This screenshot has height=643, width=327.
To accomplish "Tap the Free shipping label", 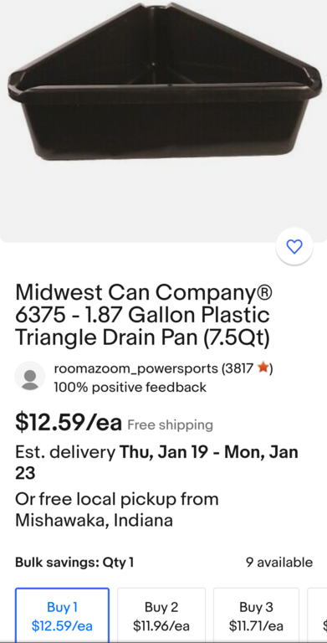I will click(x=170, y=424).
